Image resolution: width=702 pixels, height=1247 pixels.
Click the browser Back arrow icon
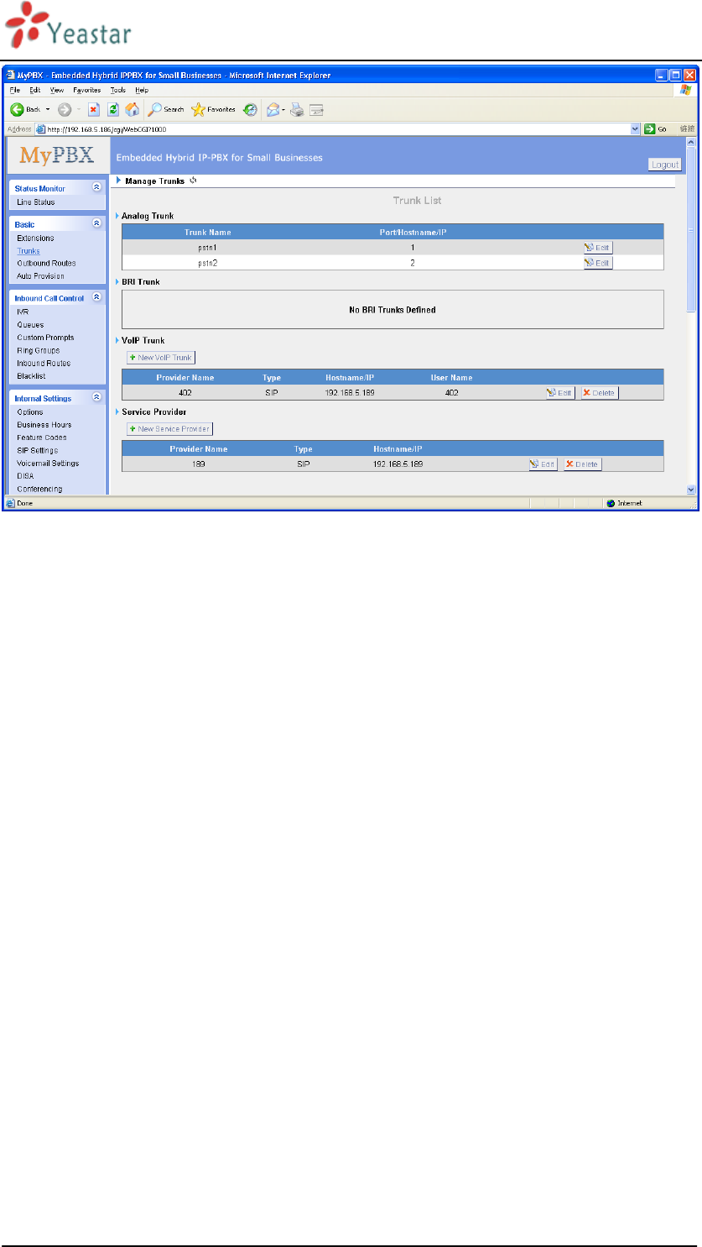click(16, 110)
